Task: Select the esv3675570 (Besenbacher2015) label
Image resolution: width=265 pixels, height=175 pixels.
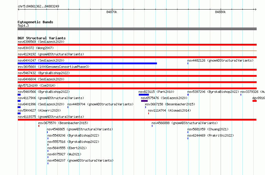Action: (63, 123)
